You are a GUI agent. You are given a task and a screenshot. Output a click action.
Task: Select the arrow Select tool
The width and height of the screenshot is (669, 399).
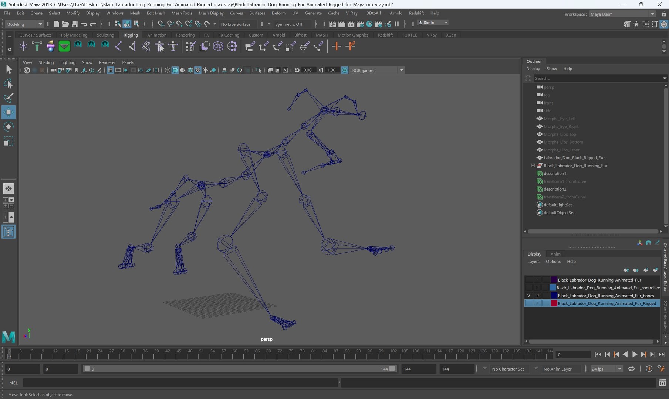coord(8,69)
